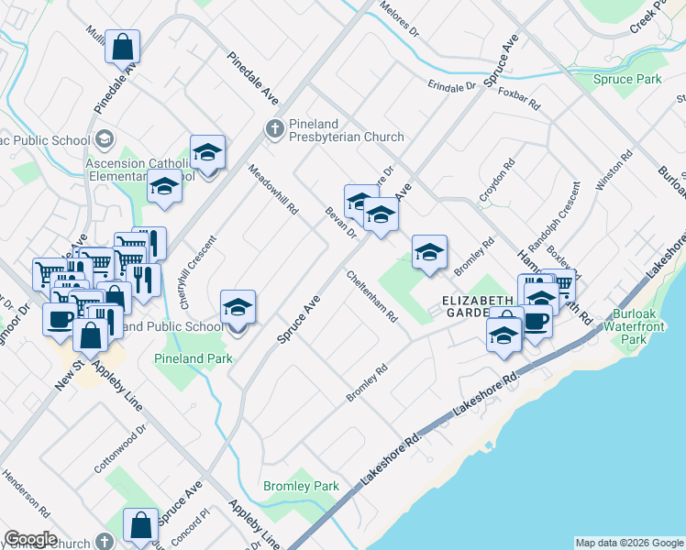Click the Concord Pl street label
This screenshot has width=686, height=550.
click(191, 526)
